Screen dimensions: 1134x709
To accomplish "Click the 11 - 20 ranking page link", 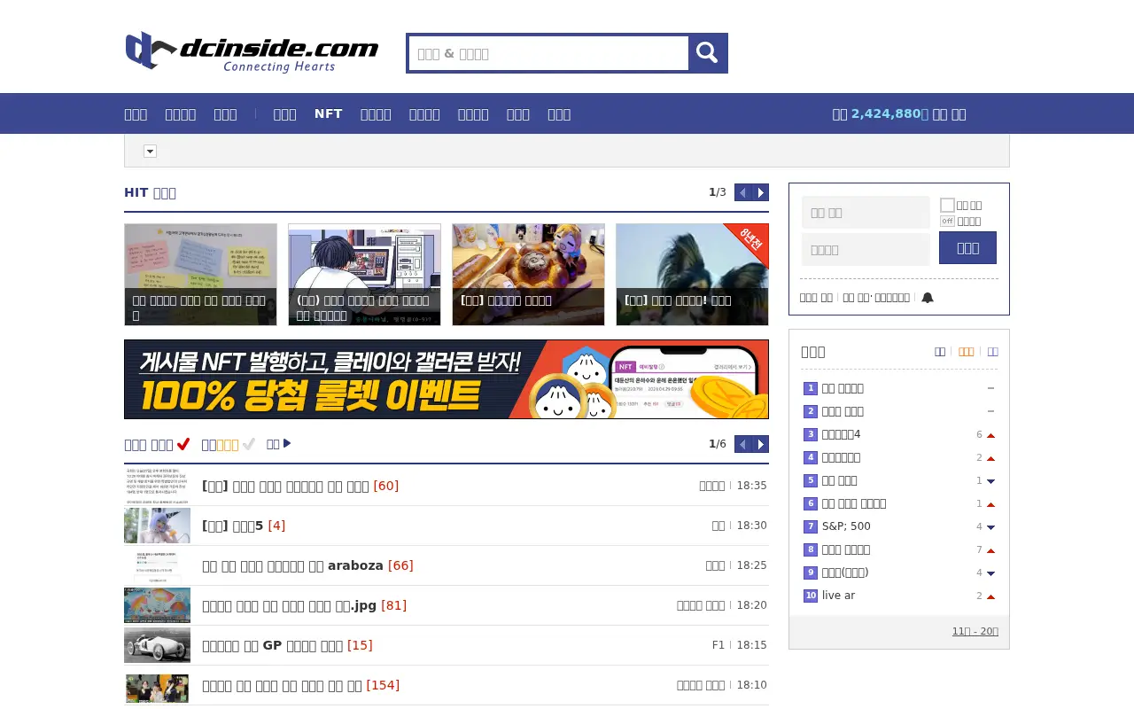I will coord(975,631).
